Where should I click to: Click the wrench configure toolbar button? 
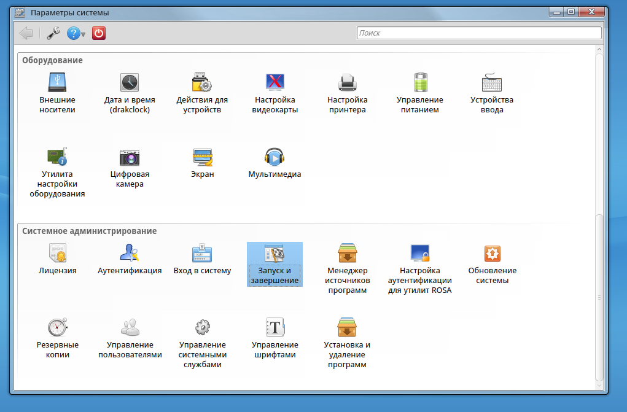[53, 33]
